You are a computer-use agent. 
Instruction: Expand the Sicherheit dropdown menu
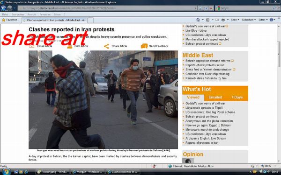tap(249, 20)
